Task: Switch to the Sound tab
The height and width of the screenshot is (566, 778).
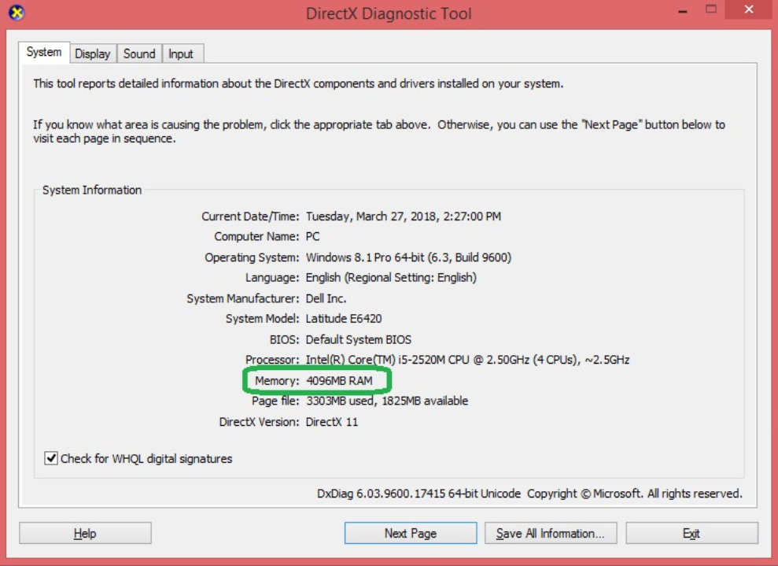Action: click(x=139, y=54)
